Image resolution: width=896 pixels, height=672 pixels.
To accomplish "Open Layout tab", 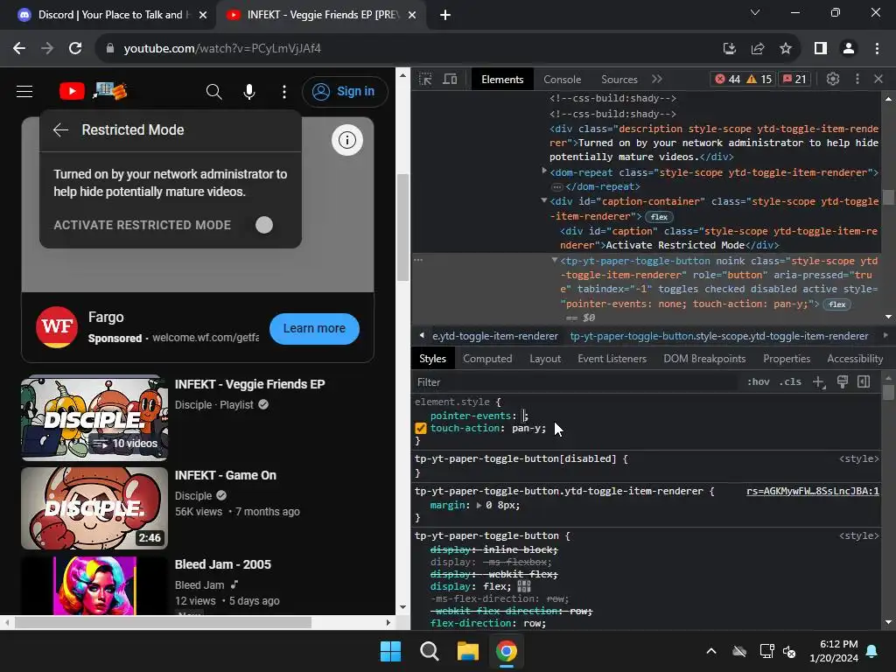I will point(545,359).
